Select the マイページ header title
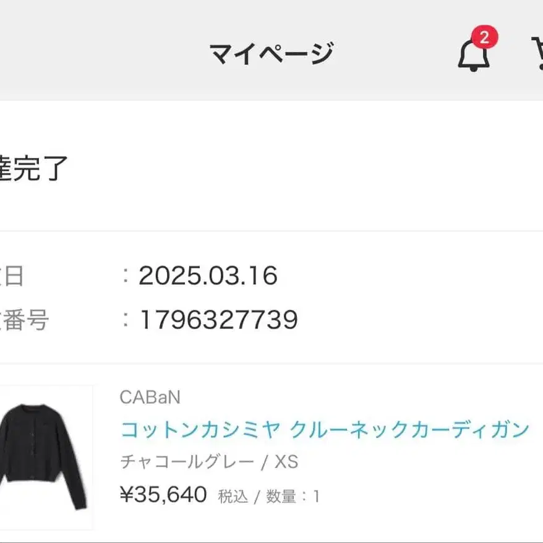The width and height of the screenshot is (543, 543). pos(272,53)
